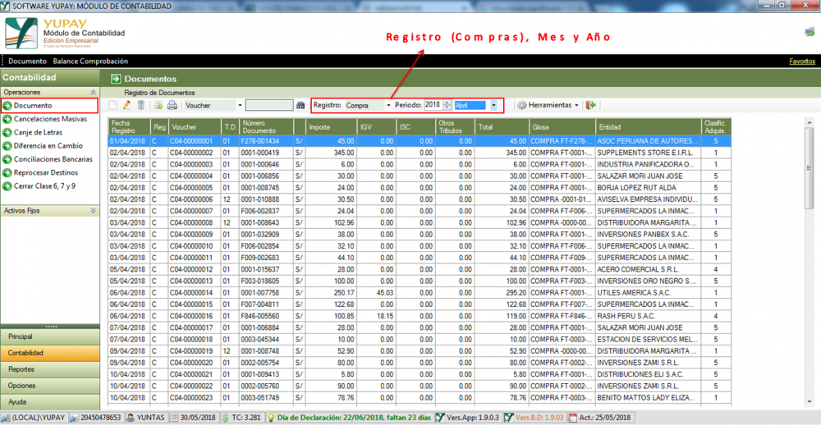Screen dimensions: 821x430
Task: Click the icon beside Conciliaciones Bancarias
Action: click(7, 159)
